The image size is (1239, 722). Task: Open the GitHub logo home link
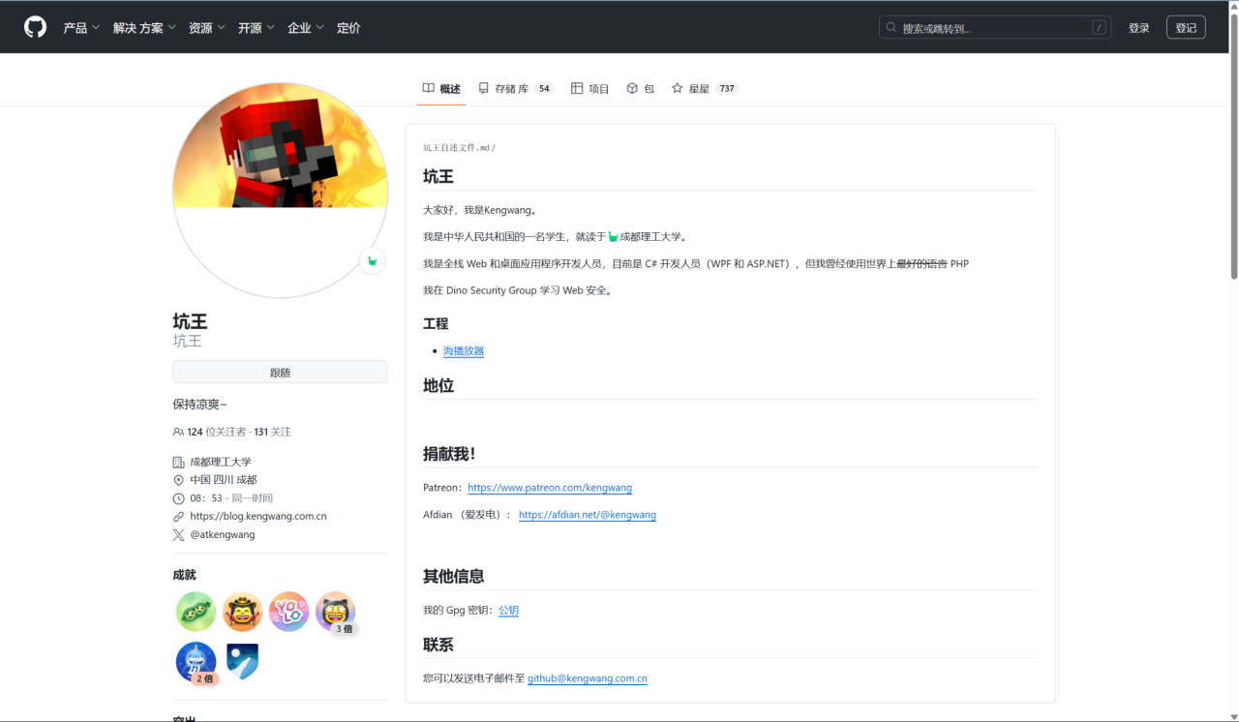click(x=35, y=27)
